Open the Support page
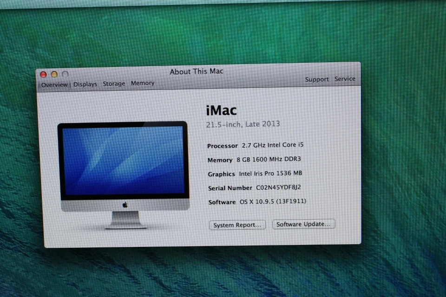 (317, 79)
